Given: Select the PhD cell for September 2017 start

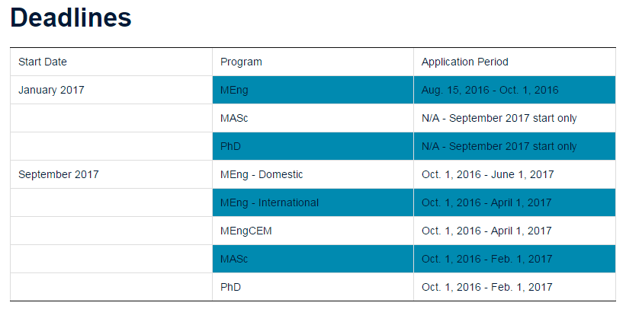Looking at the screenshot, I should pyautogui.click(x=231, y=287).
